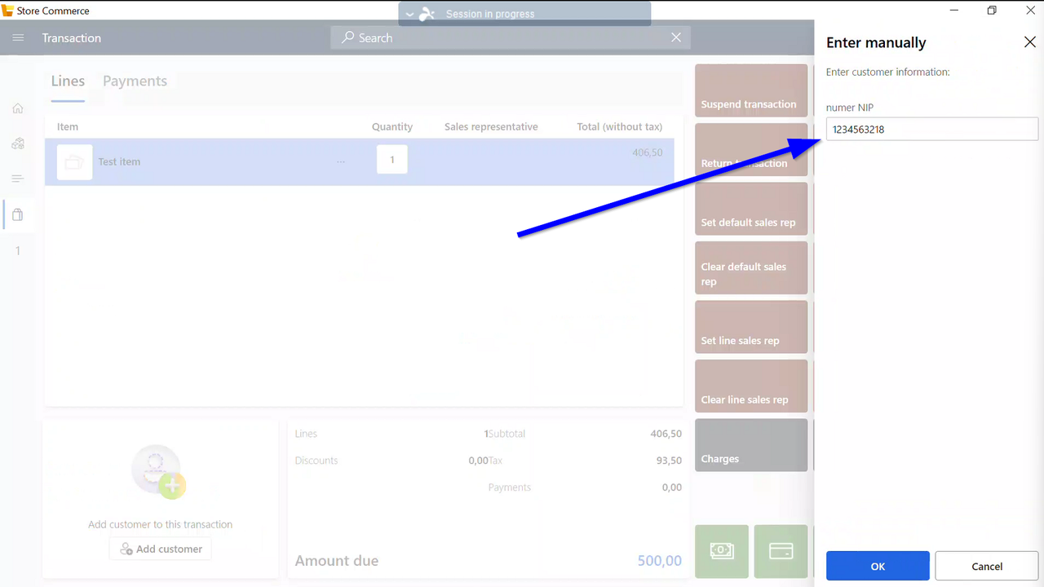Click Set default sales rep tile
Image resolution: width=1044 pixels, height=587 pixels.
point(751,209)
